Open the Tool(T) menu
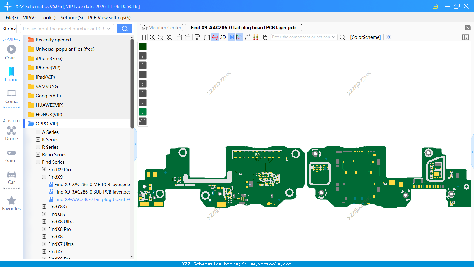This screenshot has height=267, width=474. [48, 18]
